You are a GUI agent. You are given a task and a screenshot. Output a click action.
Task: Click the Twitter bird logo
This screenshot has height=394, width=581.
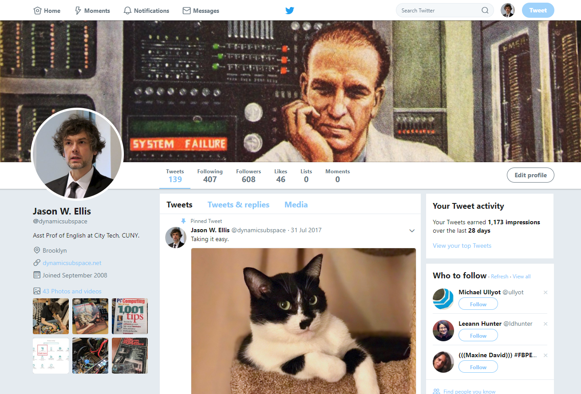pyautogui.click(x=289, y=10)
